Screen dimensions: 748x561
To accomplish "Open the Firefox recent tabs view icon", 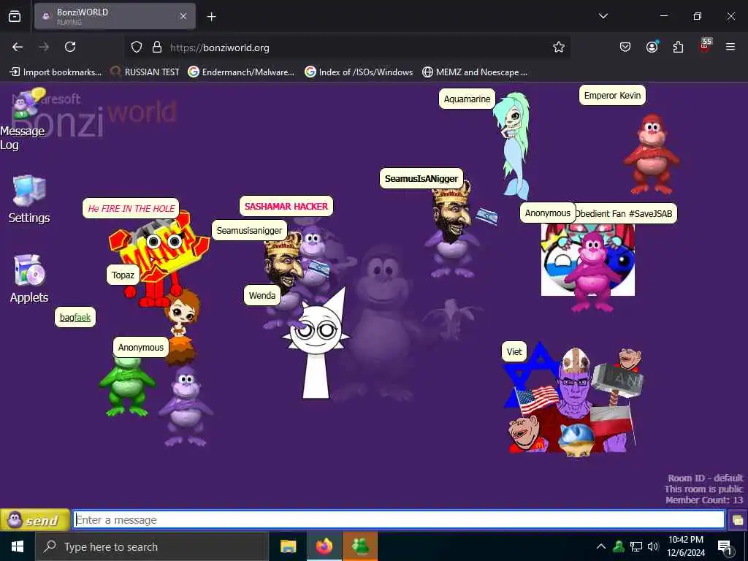I will (x=15, y=16).
